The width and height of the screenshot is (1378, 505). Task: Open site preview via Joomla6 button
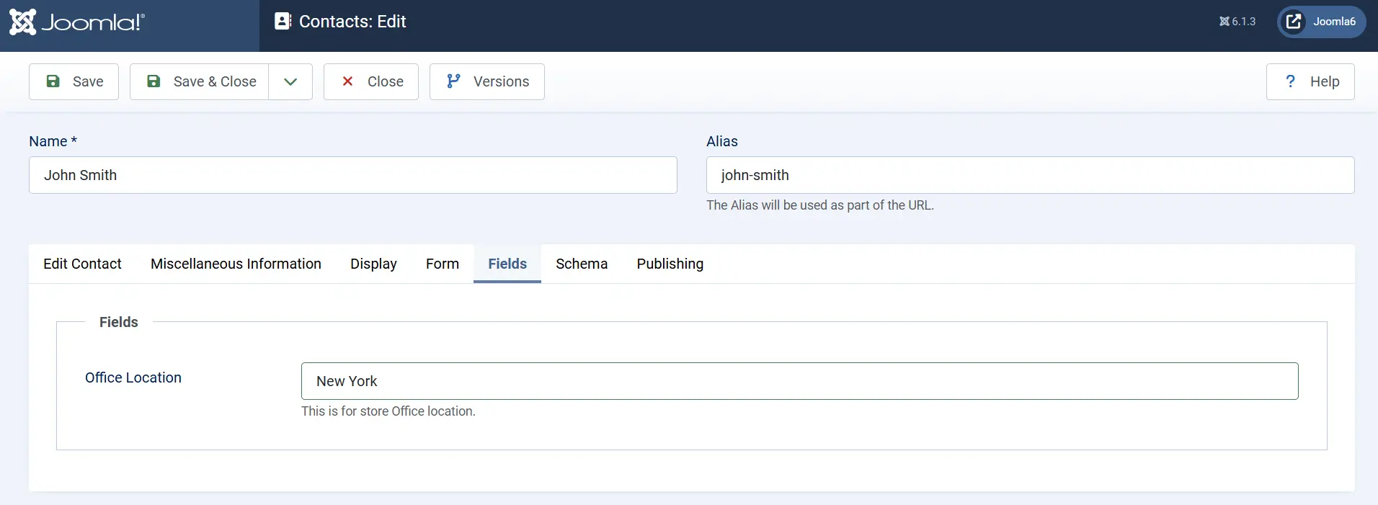1322,22
